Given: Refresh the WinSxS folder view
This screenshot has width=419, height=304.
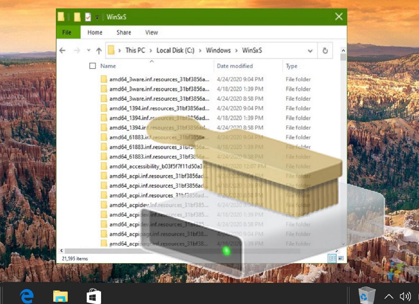Looking at the screenshot, I should tap(325, 51).
